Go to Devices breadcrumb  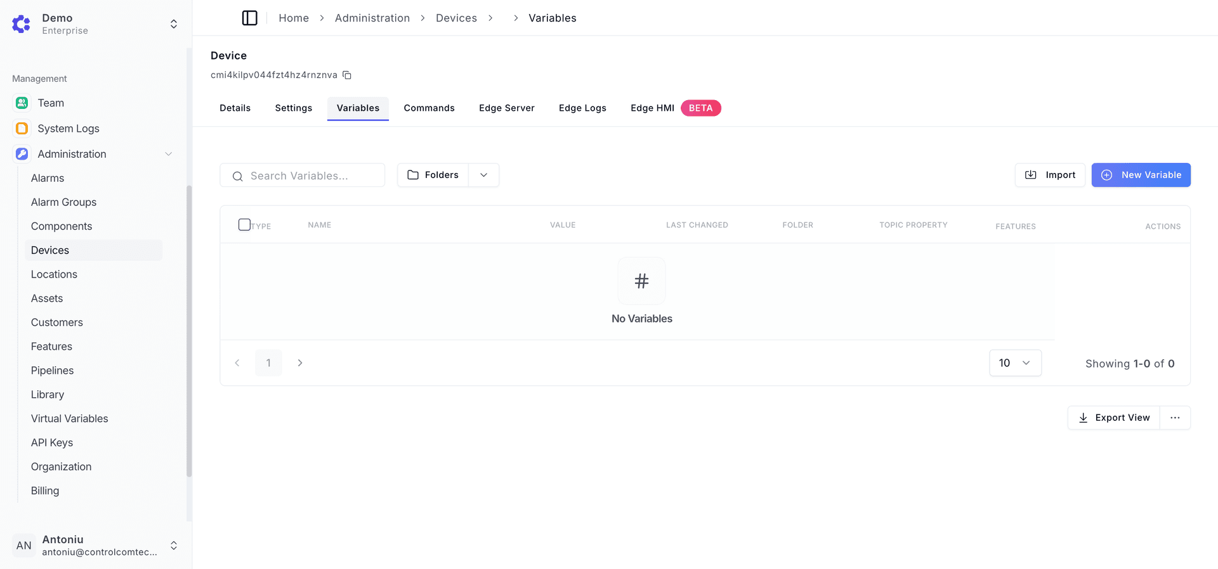click(456, 18)
